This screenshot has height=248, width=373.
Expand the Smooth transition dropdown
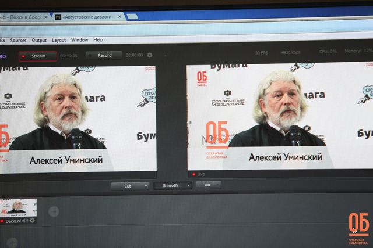point(173,186)
